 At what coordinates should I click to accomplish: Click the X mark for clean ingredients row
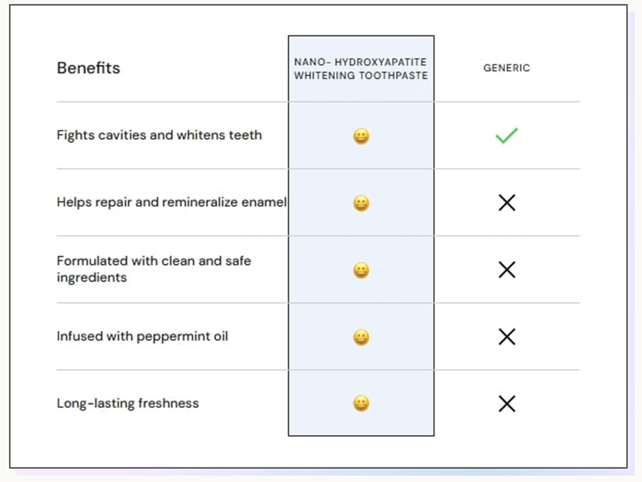(x=507, y=270)
